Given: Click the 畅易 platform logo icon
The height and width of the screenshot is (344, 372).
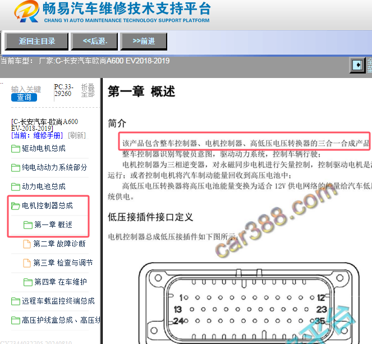Looking at the screenshot, I should pyautogui.click(x=26, y=12).
